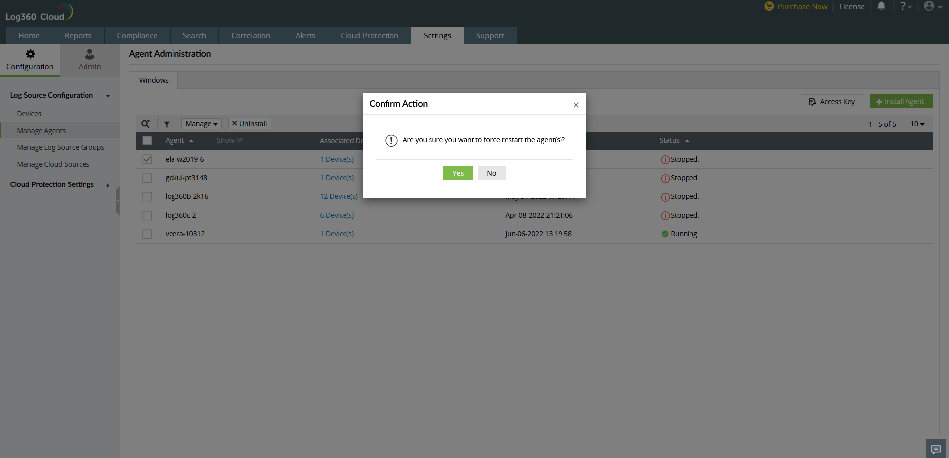949x458 pixels.
Task: Click the Purchase Now cart icon
Action: coord(769,6)
